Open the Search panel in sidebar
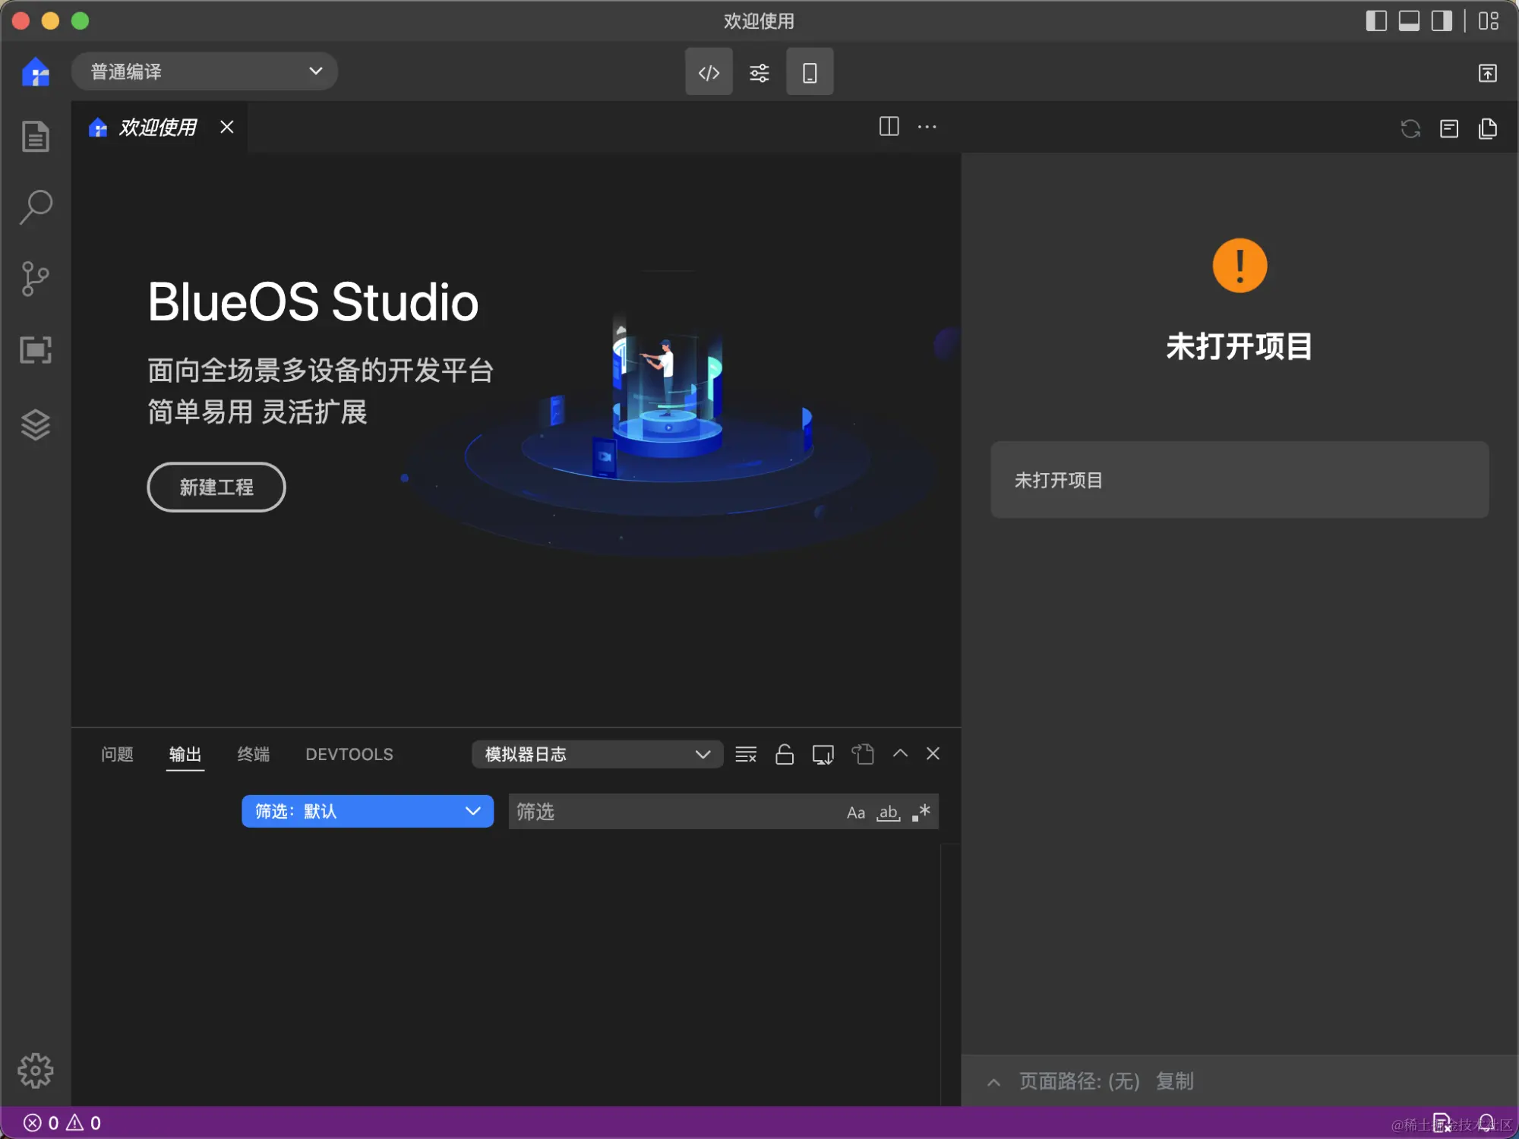Image resolution: width=1519 pixels, height=1139 pixels. click(x=35, y=206)
